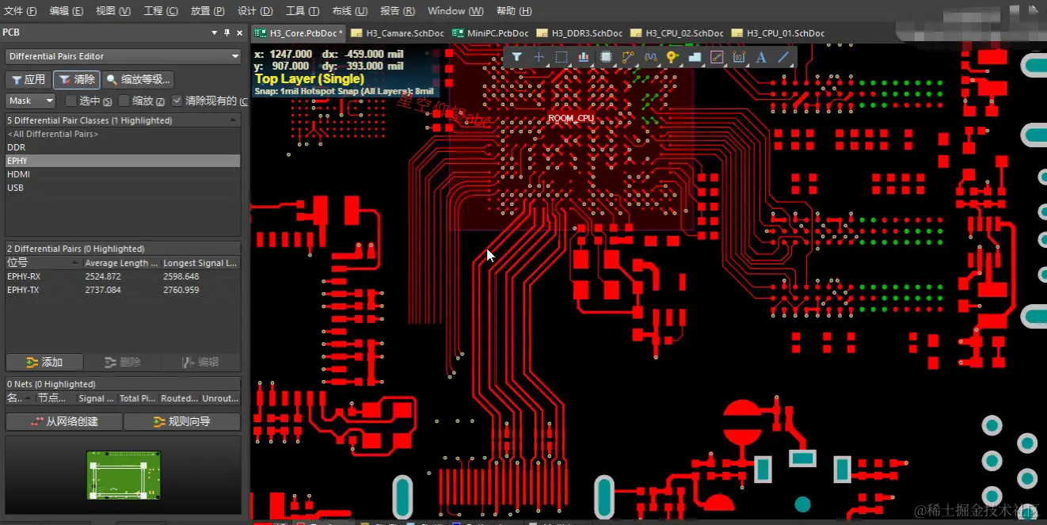Collapse the Differential Pair Classes list arrow

coord(234,120)
